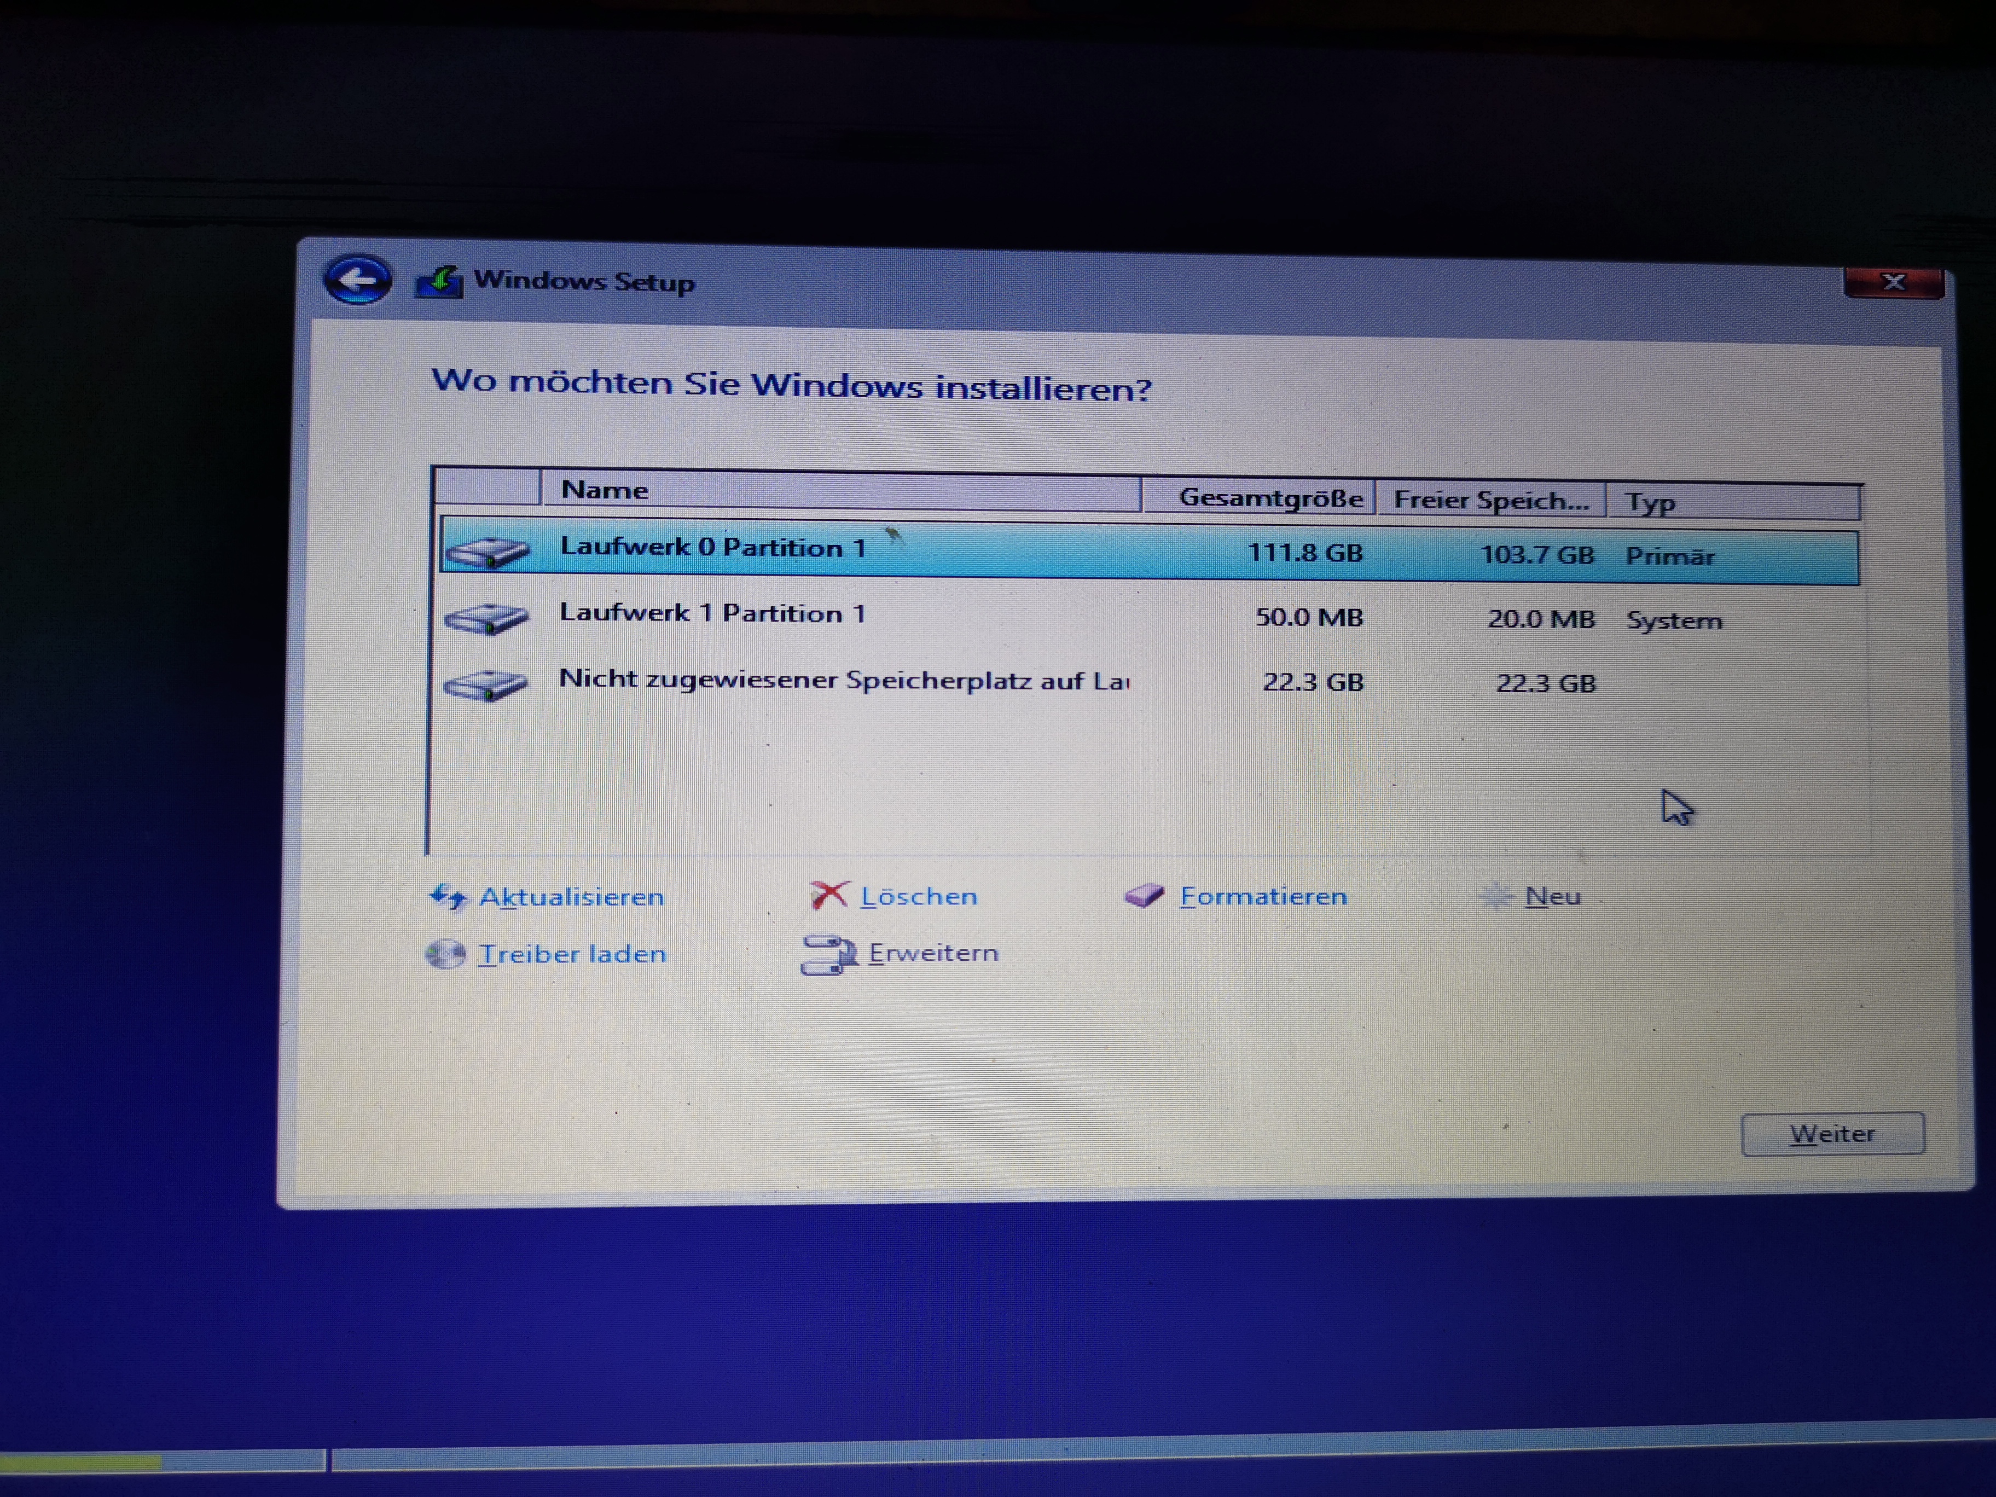Click drive icon of Laufwerk 1 Partition 1
This screenshot has height=1497, width=1996.
(x=486, y=618)
